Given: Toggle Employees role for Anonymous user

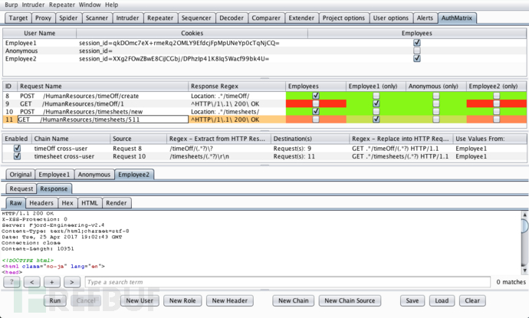Looking at the screenshot, I should tap(417, 51).
